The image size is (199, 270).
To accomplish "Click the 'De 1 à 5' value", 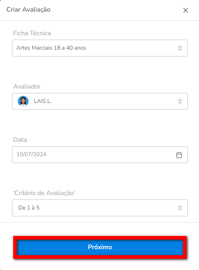I will (x=29, y=208).
